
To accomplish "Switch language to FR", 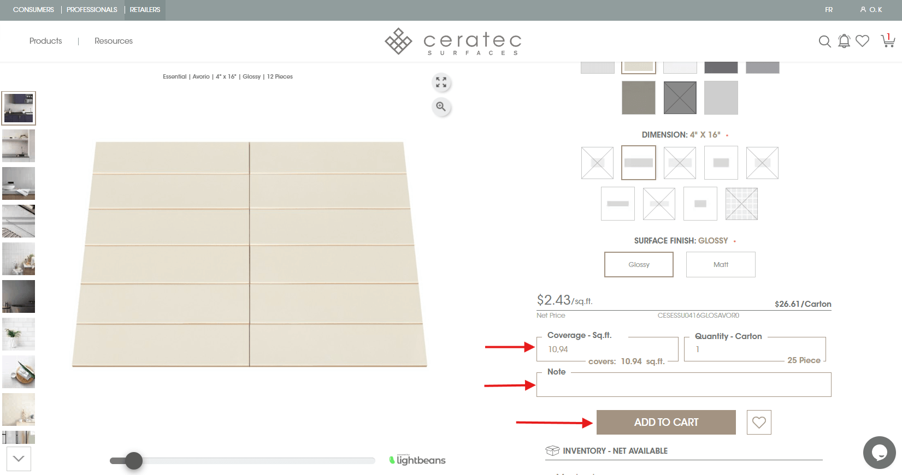I will click(x=829, y=10).
